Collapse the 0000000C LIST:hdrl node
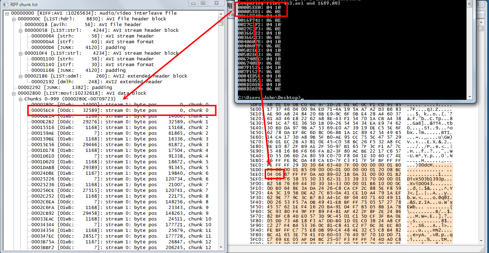This screenshot has height=253, width=489. tap(14, 19)
